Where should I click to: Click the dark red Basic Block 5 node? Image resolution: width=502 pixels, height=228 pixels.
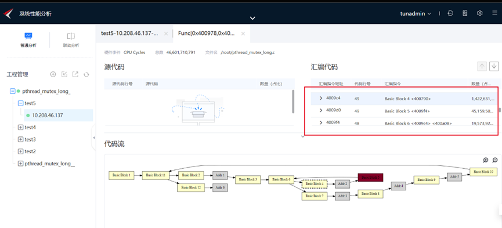(370, 178)
